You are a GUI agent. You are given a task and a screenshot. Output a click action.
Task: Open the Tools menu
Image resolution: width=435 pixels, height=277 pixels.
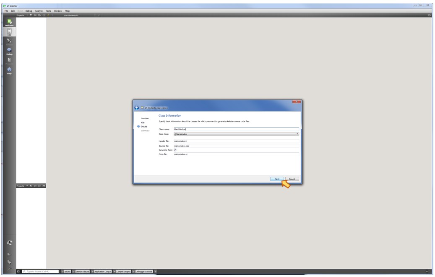point(48,11)
